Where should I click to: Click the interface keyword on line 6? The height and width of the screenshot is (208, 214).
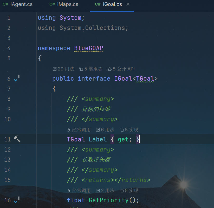(x=94, y=79)
